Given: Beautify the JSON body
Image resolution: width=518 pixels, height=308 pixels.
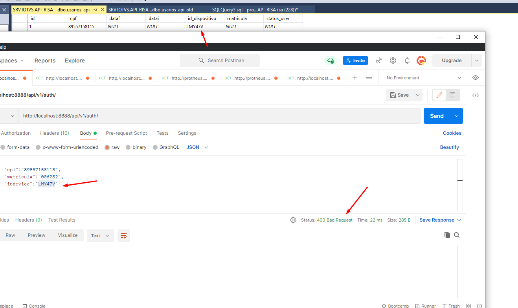Looking at the screenshot, I should pyautogui.click(x=450, y=147).
